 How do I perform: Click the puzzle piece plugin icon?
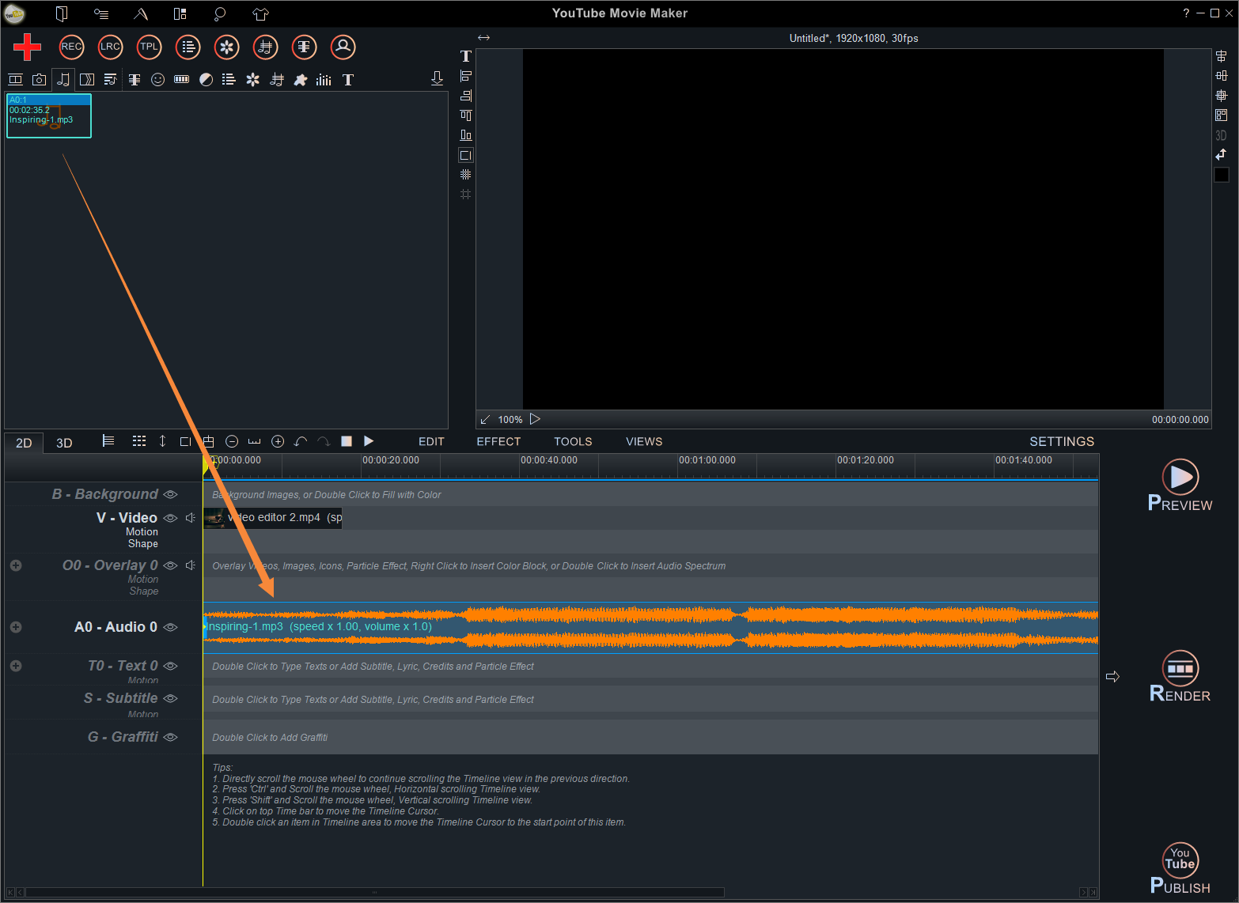tap(301, 79)
